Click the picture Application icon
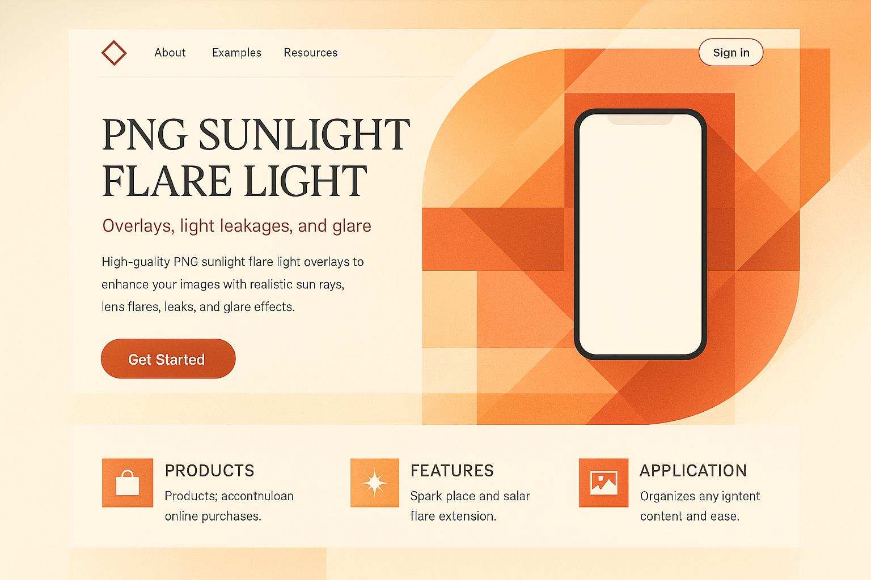The height and width of the screenshot is (580, 871). tap(603, 483)
